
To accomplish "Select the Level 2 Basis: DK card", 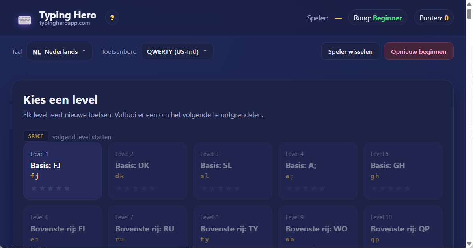I will [x=148, y=171].
